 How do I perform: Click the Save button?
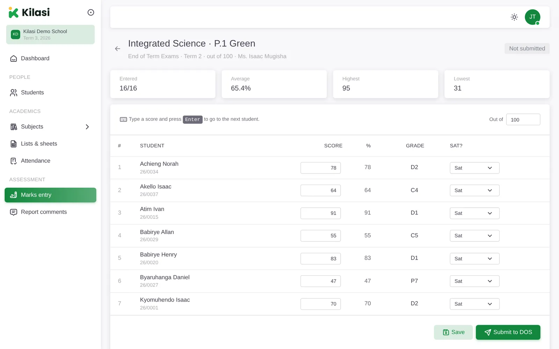[453, 332]
